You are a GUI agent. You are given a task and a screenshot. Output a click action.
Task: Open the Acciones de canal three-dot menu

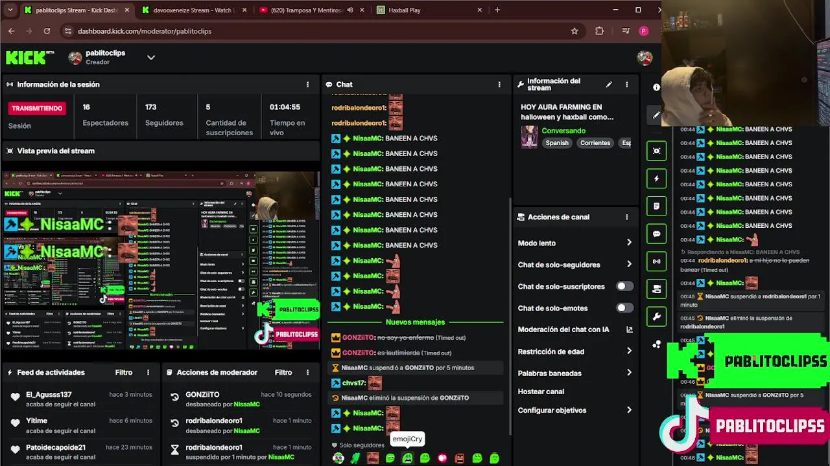(626, 217)
